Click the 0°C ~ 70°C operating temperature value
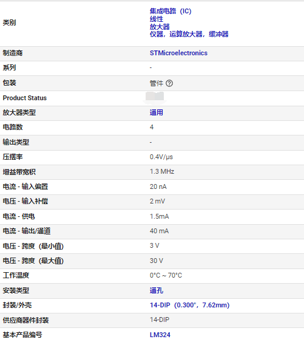 tap(166, 275)
